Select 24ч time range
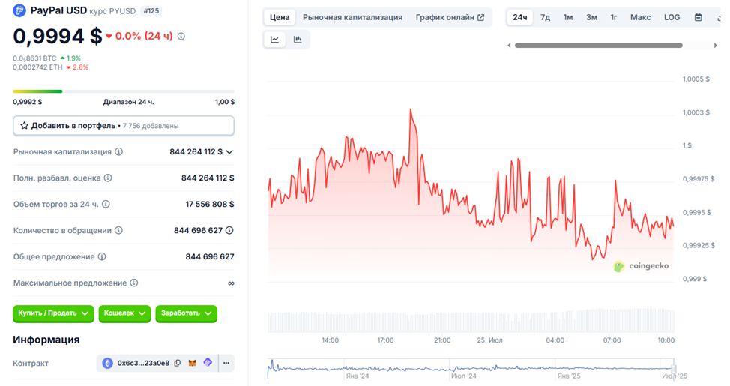This screenshot has height=386, width=730. [520, 18]
